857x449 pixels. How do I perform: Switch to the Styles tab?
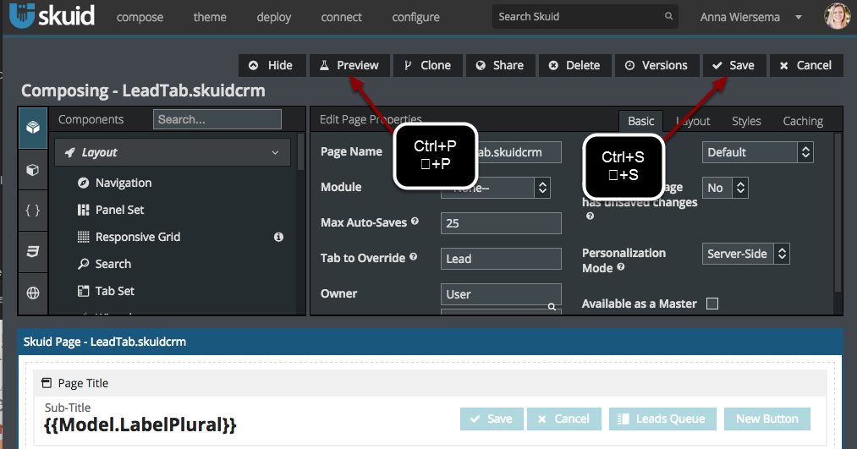point(746,121)
